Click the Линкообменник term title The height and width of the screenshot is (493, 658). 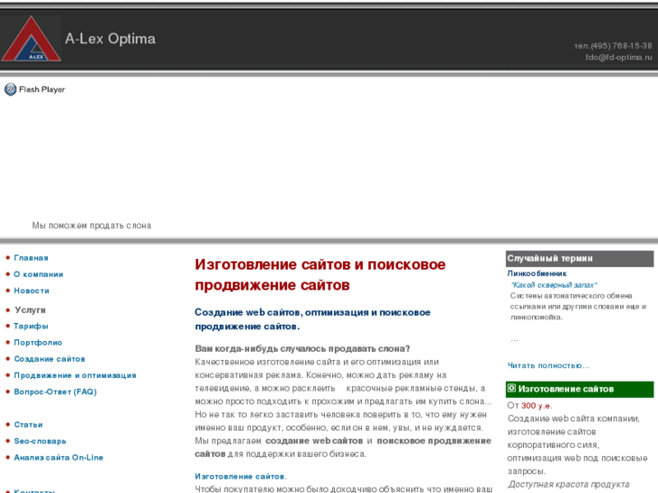click(x=537, y=273)
